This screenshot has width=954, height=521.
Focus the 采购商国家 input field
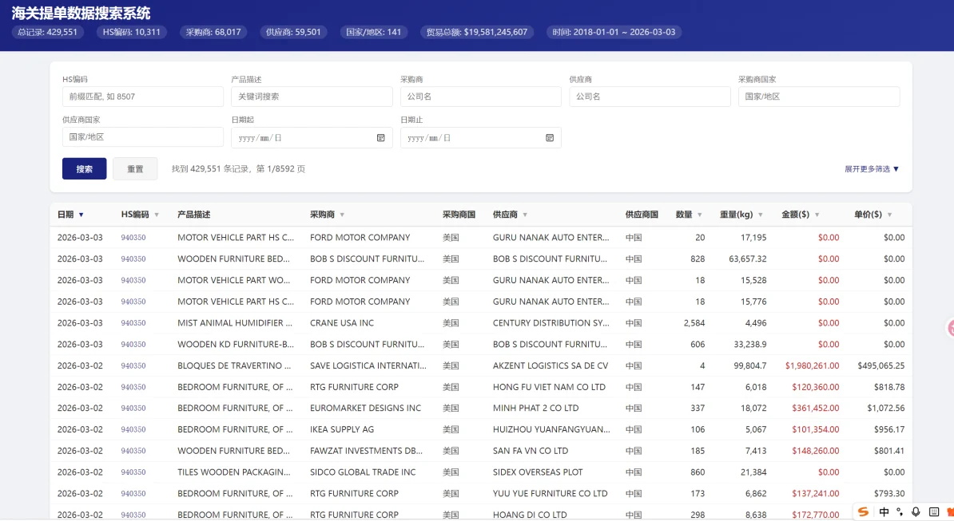point(819,97)
